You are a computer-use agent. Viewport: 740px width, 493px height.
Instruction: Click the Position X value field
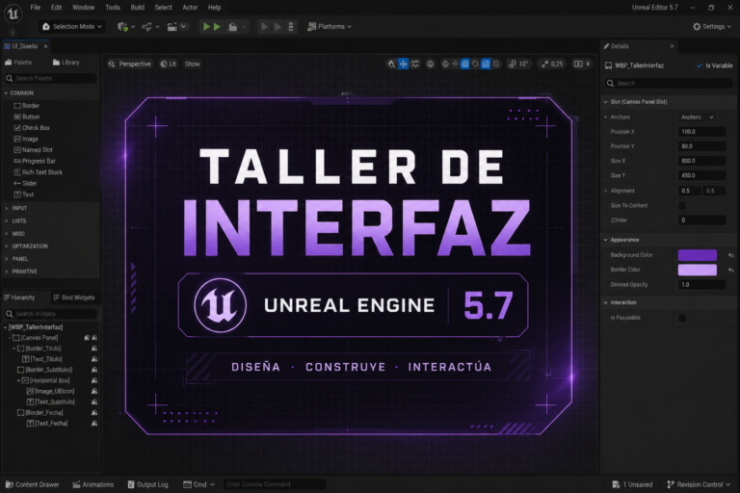[701, 132]
